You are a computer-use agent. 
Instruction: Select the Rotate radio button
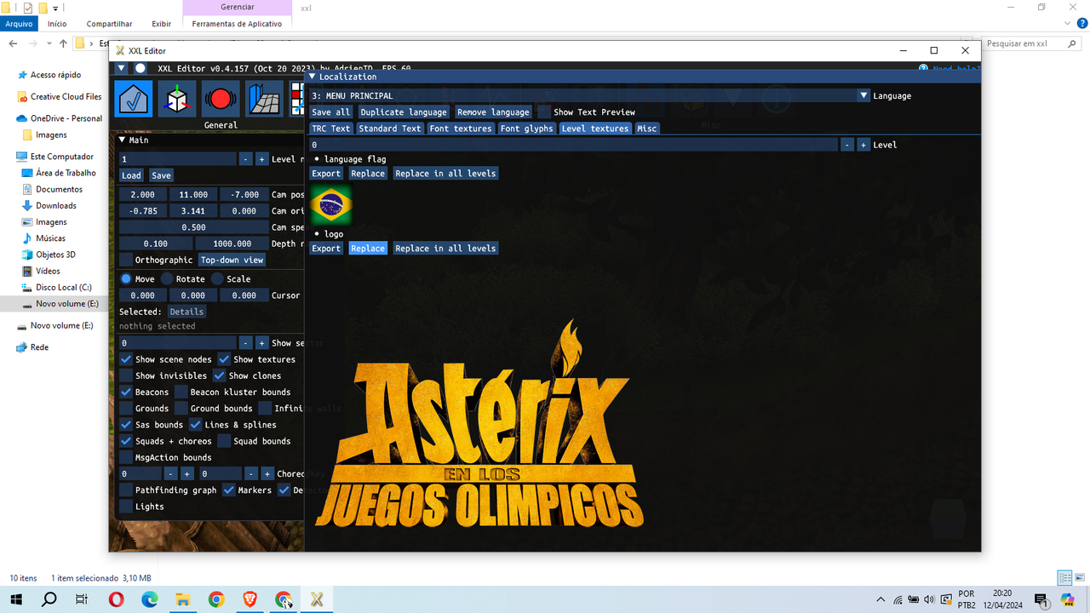click(x=167, y=278)
